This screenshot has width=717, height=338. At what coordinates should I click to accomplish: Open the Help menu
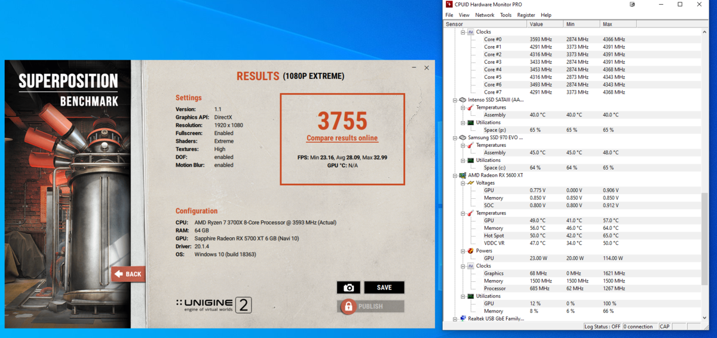point(546,15)
